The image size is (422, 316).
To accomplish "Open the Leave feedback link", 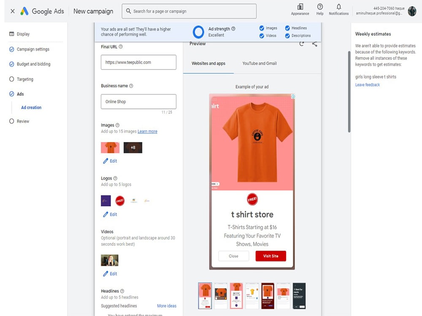I will point(368,85).
